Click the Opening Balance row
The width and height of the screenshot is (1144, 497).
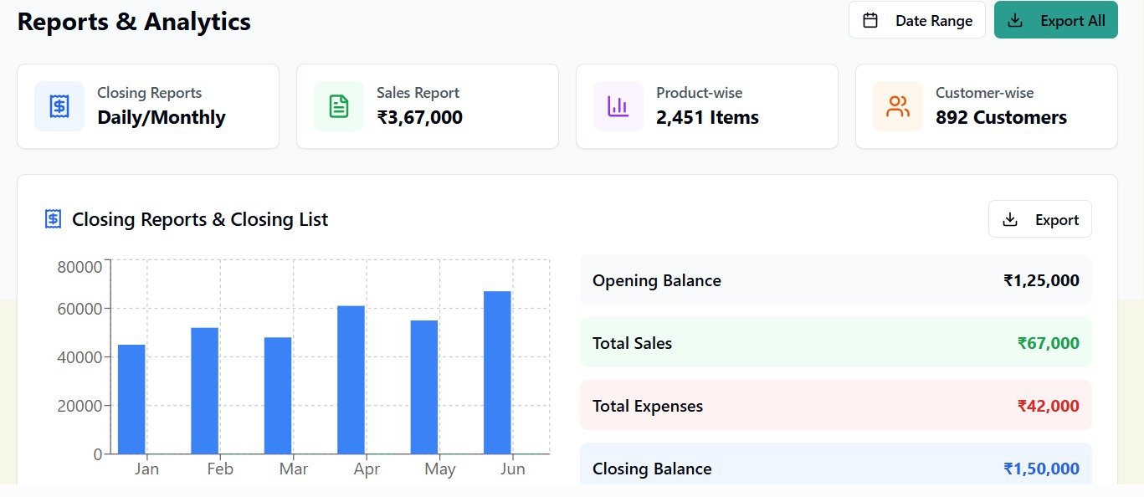click(x=835, y=280)
